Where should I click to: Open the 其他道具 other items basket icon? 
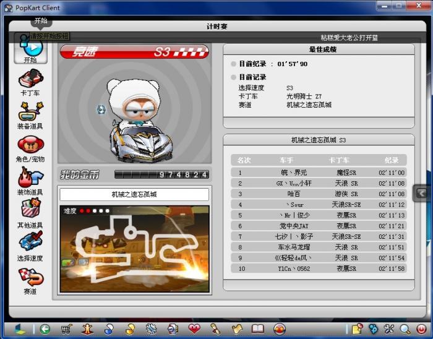pyautogui.click(x=30, y=213)
